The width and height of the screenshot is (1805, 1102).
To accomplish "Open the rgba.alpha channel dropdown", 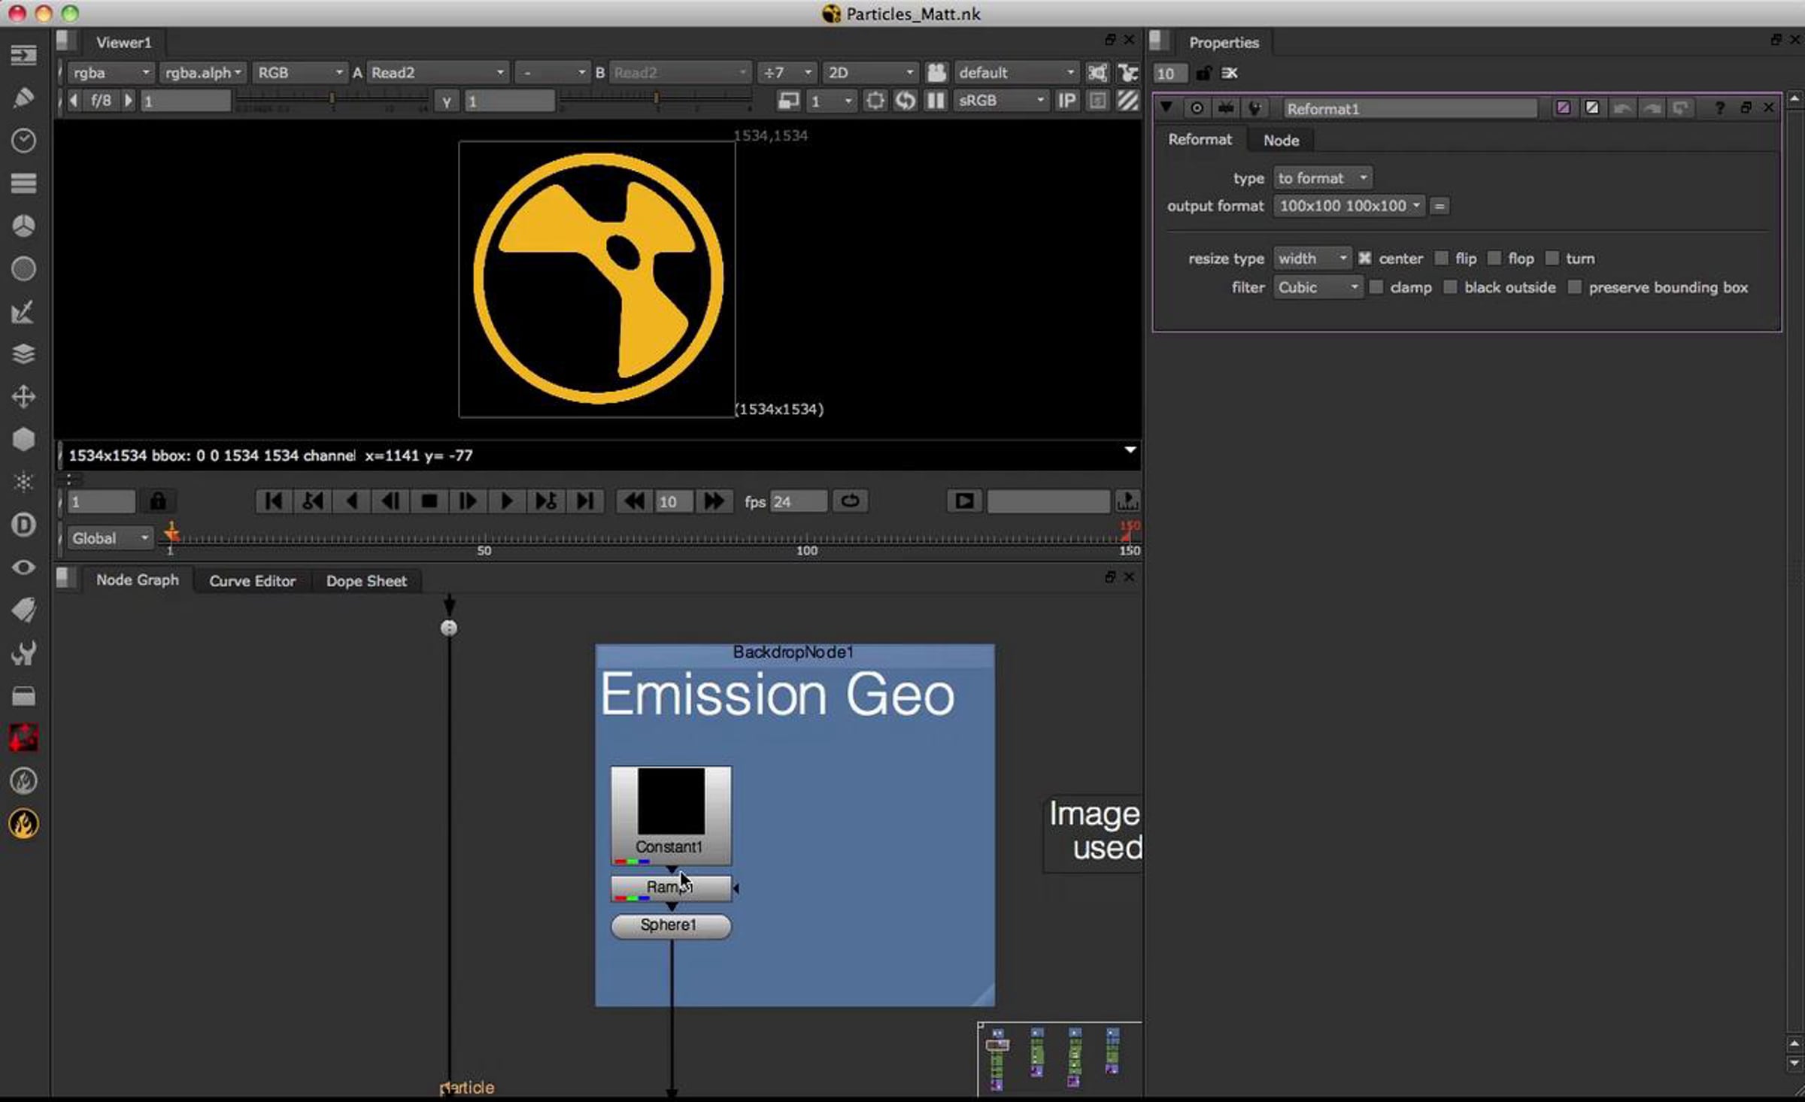I will [x=203, y=73].
